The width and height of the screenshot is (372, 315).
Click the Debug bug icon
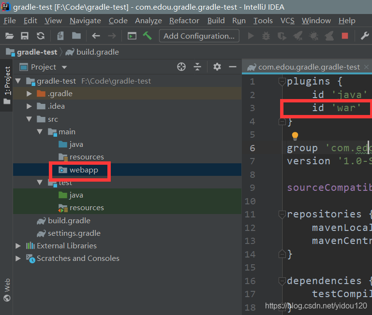tap(266, 36)
